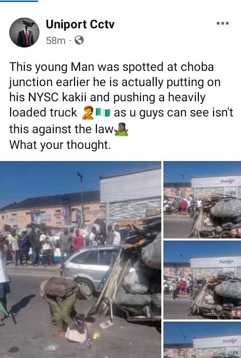This screenshot has height=358, width=241.
Task: Tap the Nigerian flag emoji
Action: click(103, 112)
